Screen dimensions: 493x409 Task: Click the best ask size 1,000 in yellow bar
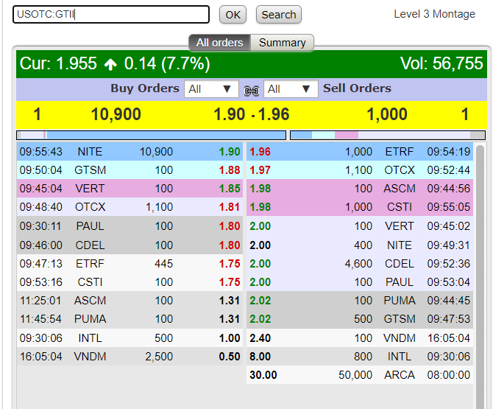tap(387, 114)
